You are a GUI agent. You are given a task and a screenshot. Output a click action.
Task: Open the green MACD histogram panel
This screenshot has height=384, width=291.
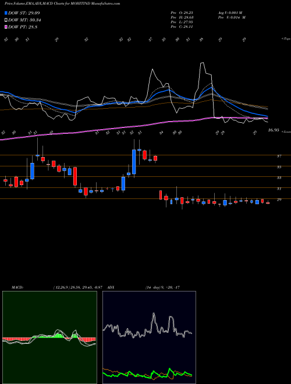click(49, 337)
